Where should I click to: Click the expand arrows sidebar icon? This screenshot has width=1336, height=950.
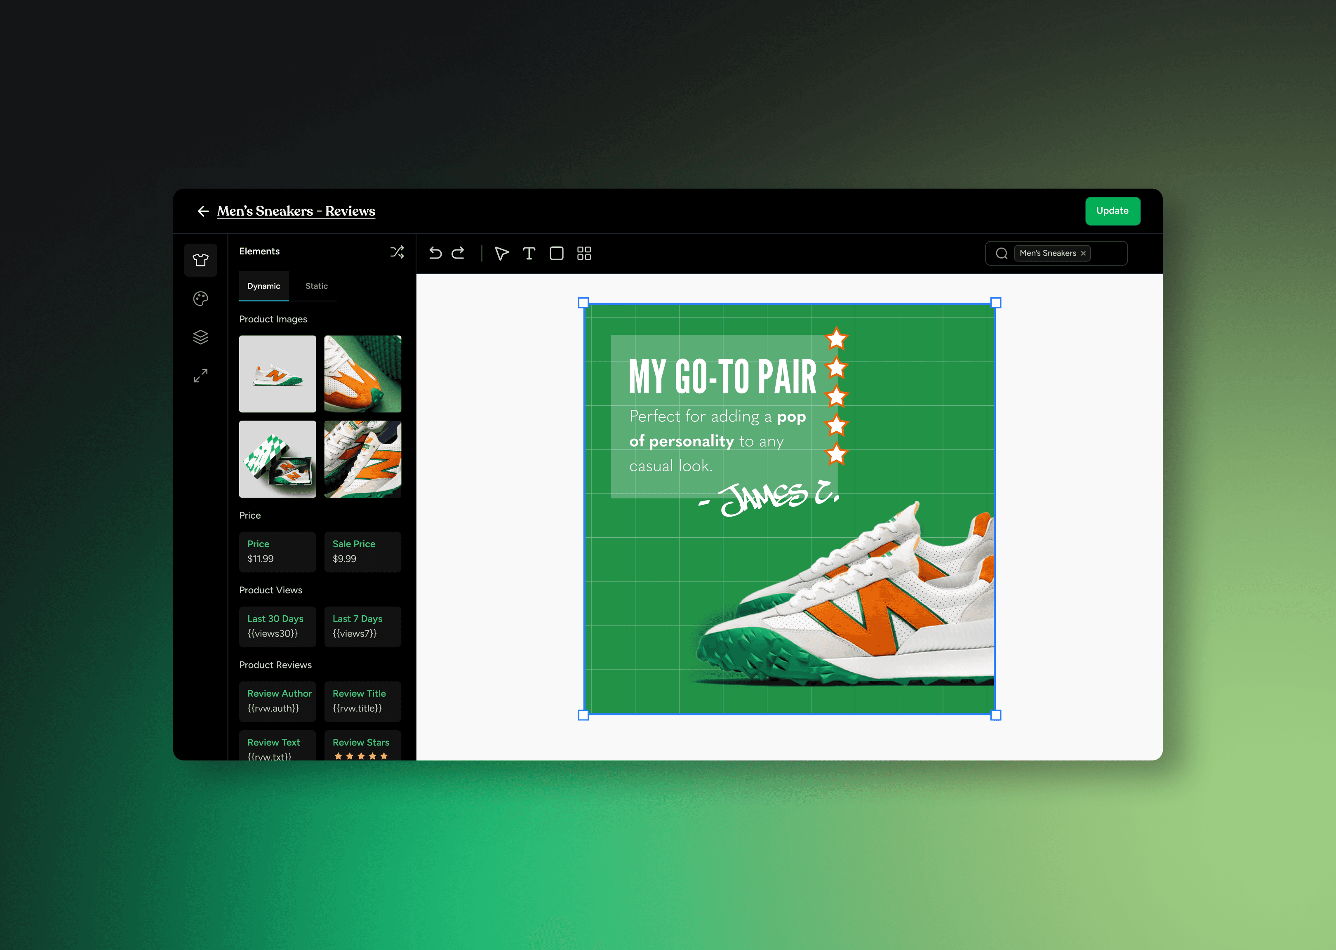pyautogui.click(x=201, y=376)
